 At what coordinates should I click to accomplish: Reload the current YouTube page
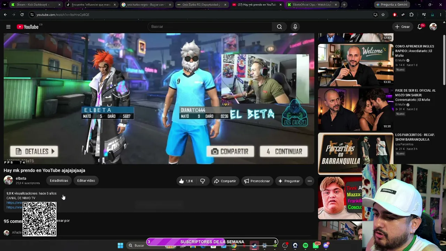pyautogui.click(x=22, y=15)
